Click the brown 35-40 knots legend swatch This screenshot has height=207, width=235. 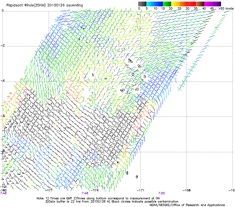click(x=200, y=4)
